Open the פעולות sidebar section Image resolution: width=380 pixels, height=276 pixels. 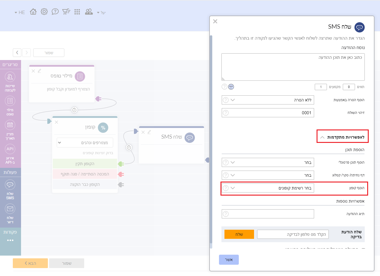pos(10,172)
